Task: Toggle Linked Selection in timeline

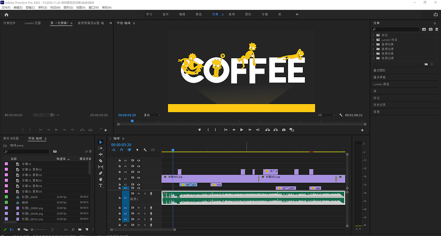Action: pyautogui.click(x=129, y=150)
